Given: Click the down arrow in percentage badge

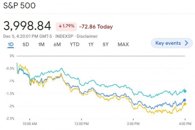Looking at the screenshot, I should coord(59,26).
